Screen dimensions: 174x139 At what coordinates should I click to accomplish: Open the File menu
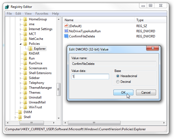[9, 14]
